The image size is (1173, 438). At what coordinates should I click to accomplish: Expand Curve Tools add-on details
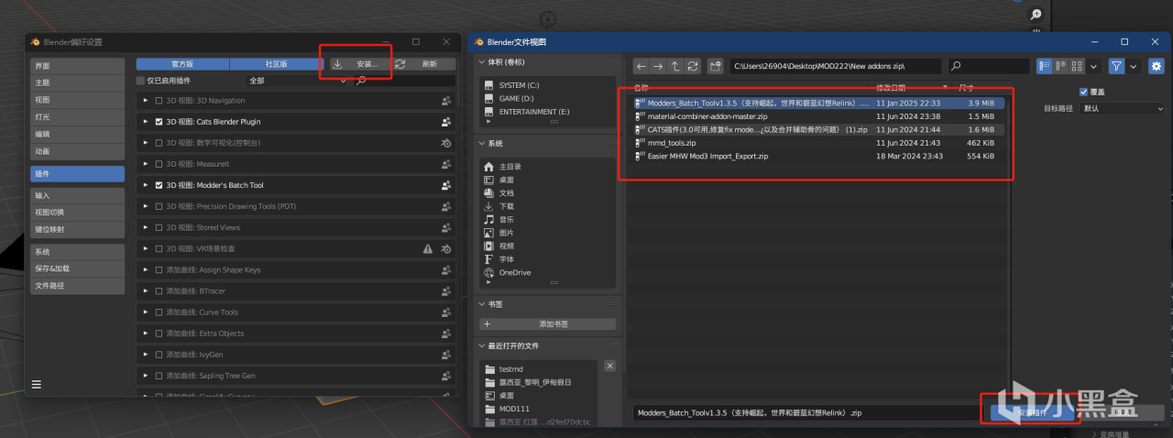click(146, 312)
